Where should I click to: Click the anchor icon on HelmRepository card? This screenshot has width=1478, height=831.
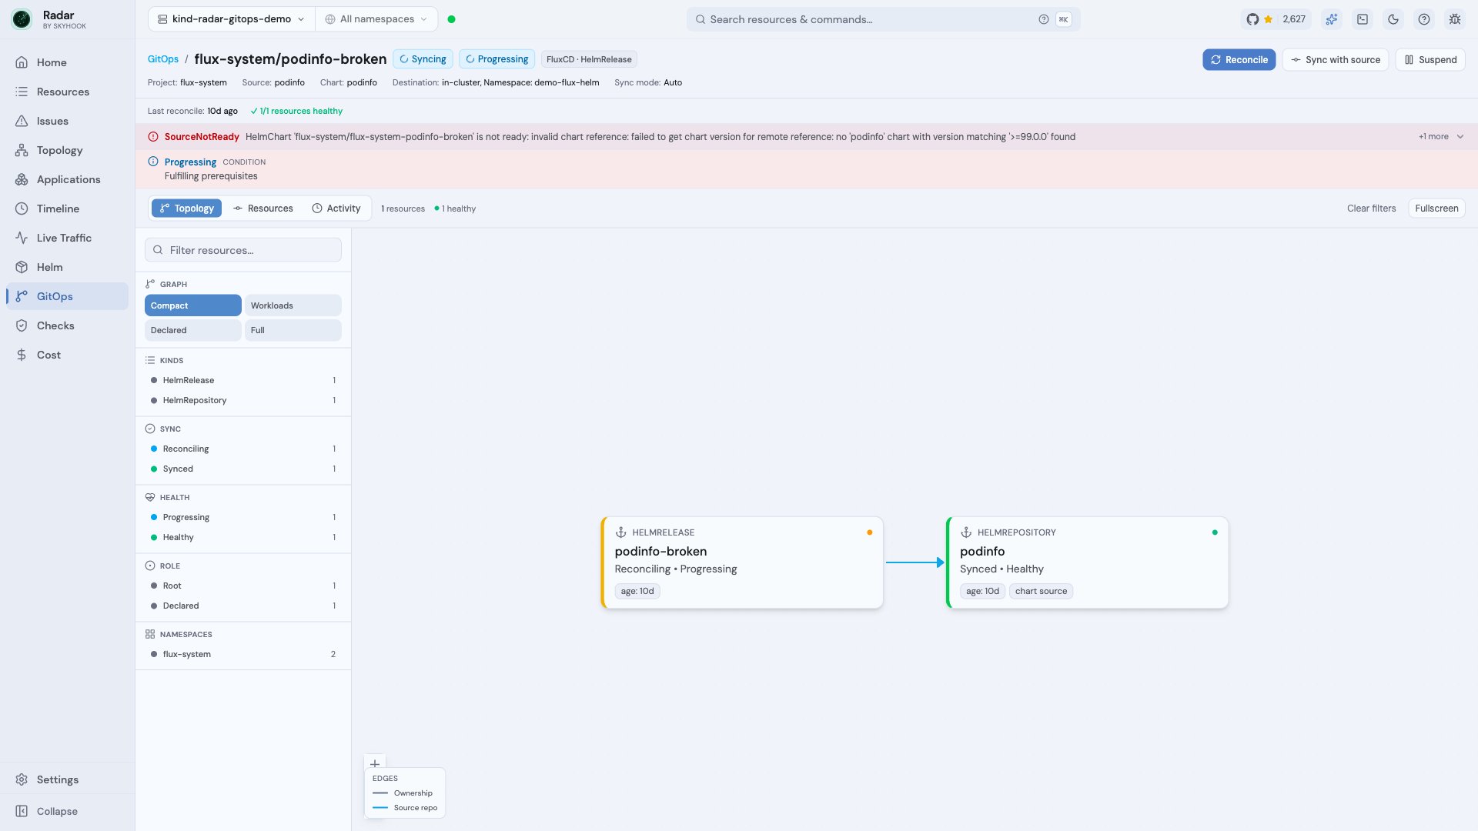966,532
